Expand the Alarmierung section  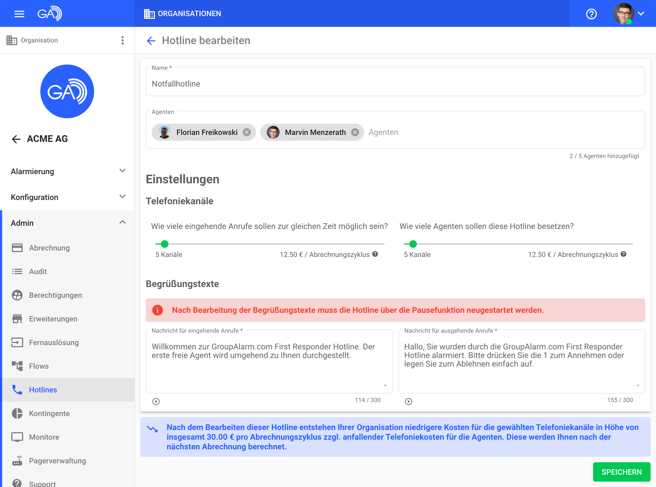click(x=122, y=171)
